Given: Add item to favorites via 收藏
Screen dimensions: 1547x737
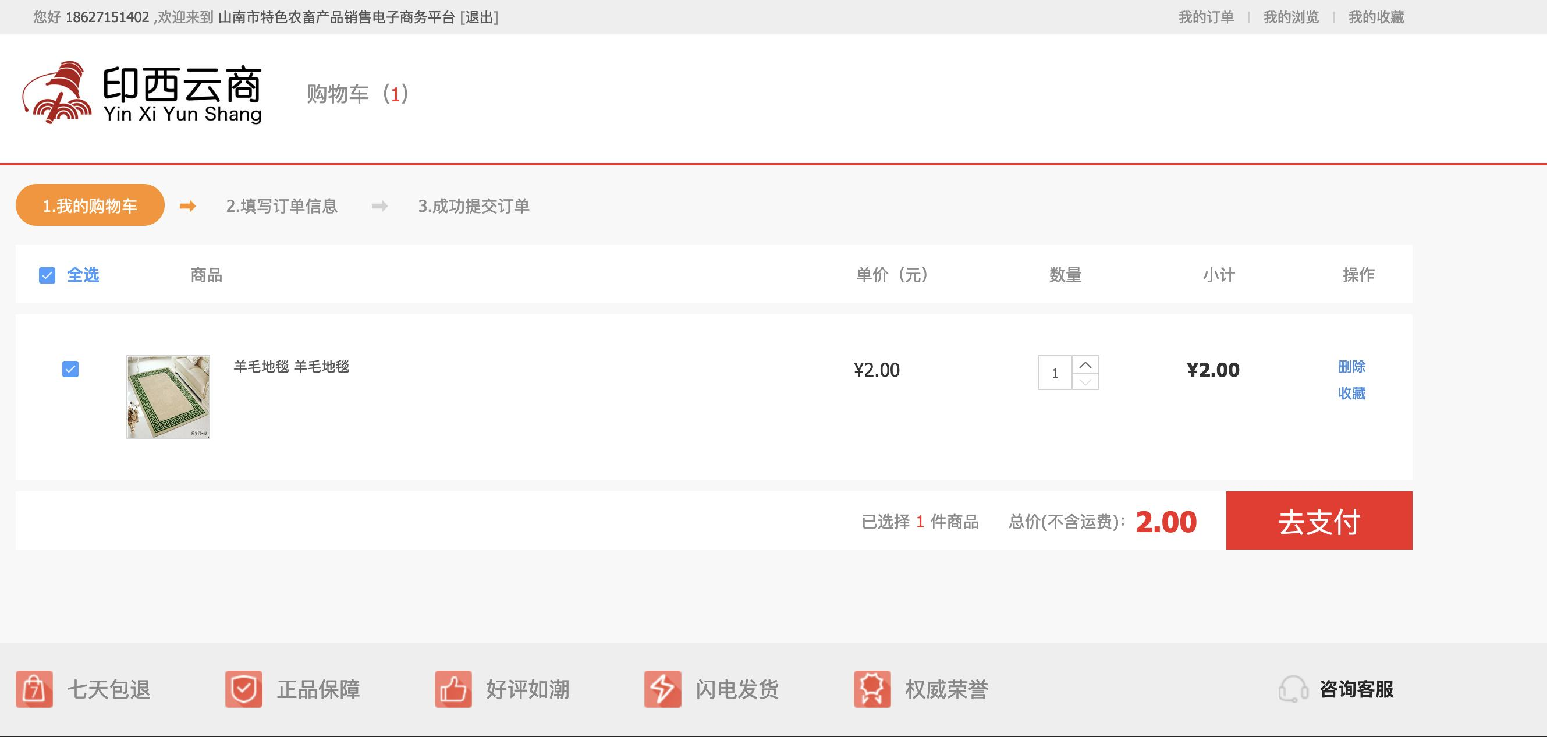Looking at the screenshot, I should (1352, 393).
